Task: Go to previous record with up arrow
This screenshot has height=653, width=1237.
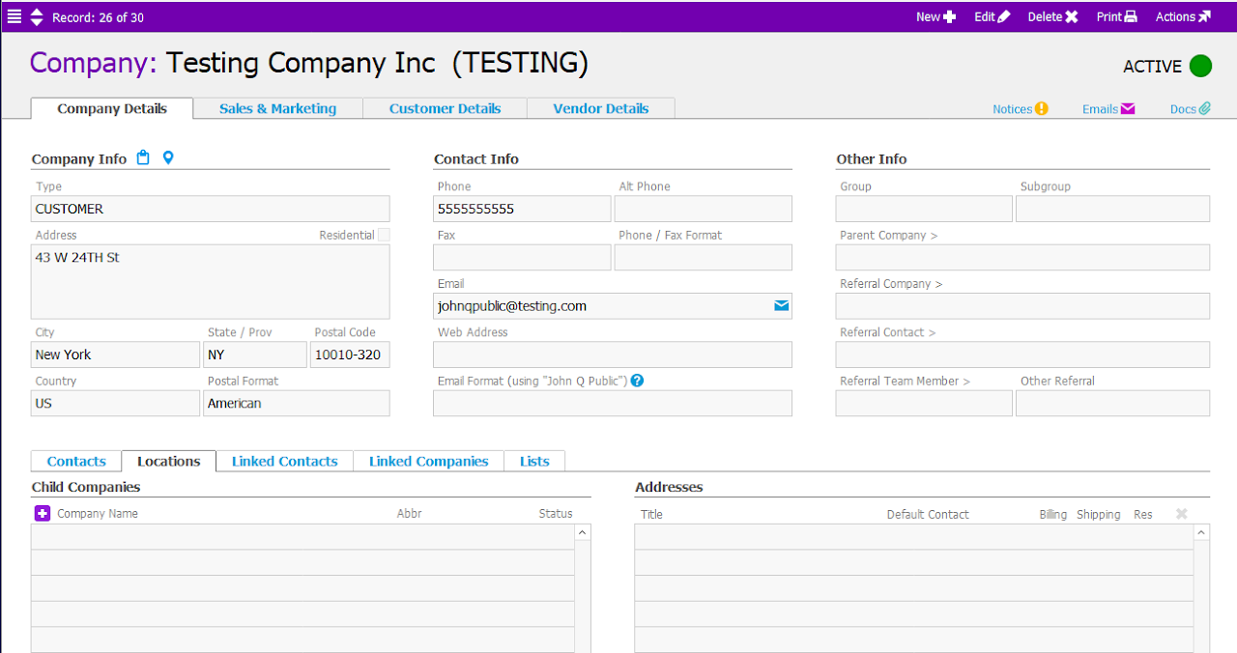Action: (37, 12)
